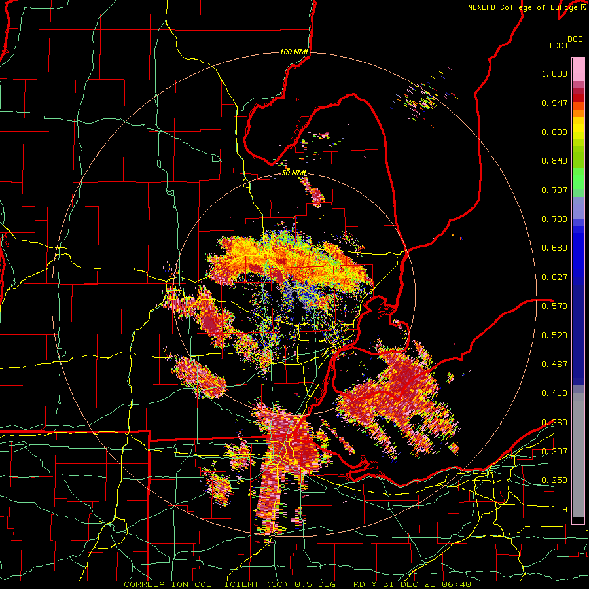This screenshot has height=589, width=589.
Task: Click the yellow segment of color bar
Action: [578, 128]
